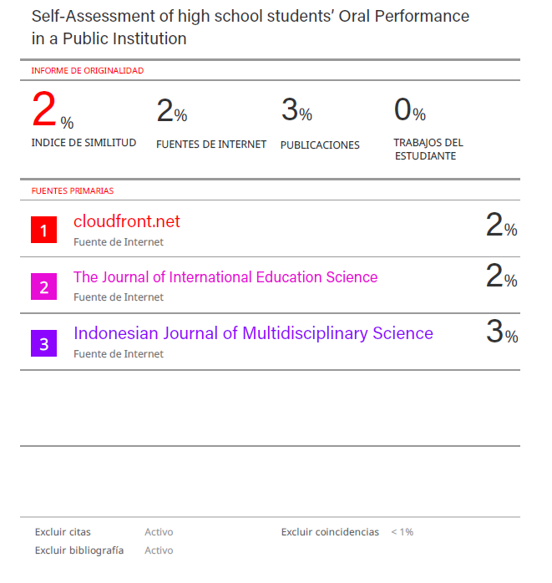Click the magenta number 2 source badge
Image resolution: width=552 pixels, height=583 pixels.
[43, 286]
